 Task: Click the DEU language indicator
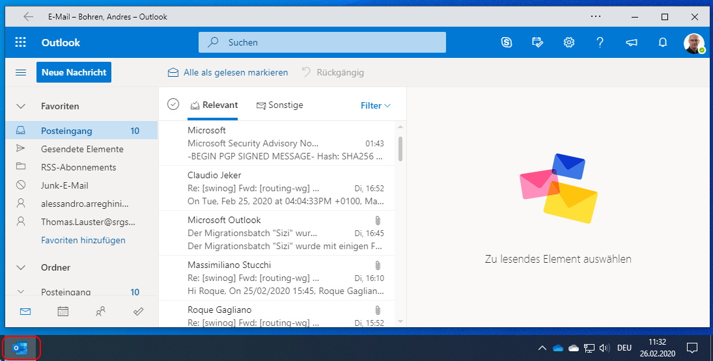pyautogui.click(x=624, y=348)
